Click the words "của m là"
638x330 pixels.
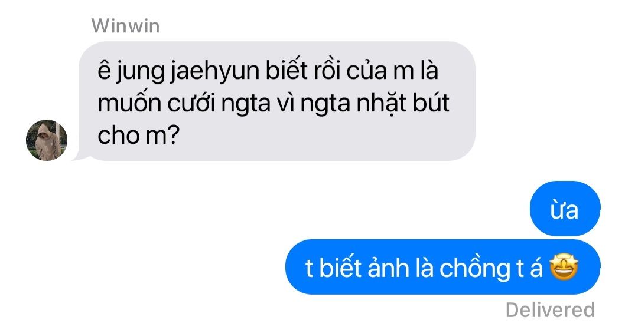click(x=392, y=71)
